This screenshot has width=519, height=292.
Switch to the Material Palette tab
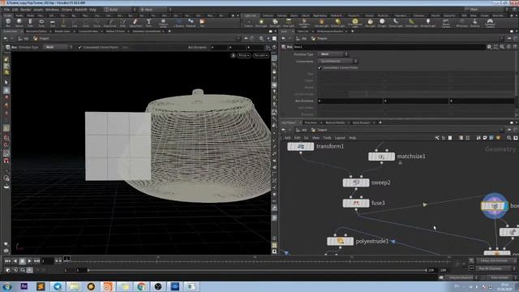(335, 122)
